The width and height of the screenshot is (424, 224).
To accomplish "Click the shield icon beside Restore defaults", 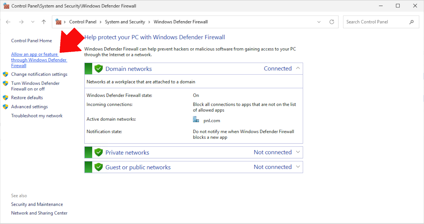I will click(5, 98).
